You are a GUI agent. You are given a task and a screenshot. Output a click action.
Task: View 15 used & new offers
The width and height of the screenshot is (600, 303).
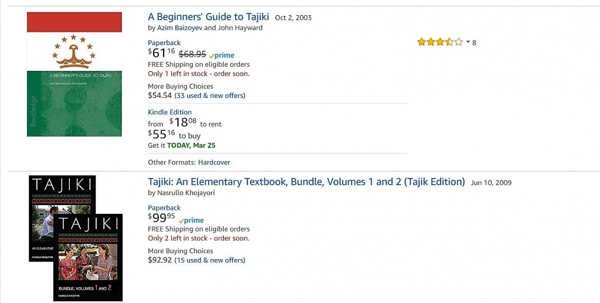[x=210, y=260]
